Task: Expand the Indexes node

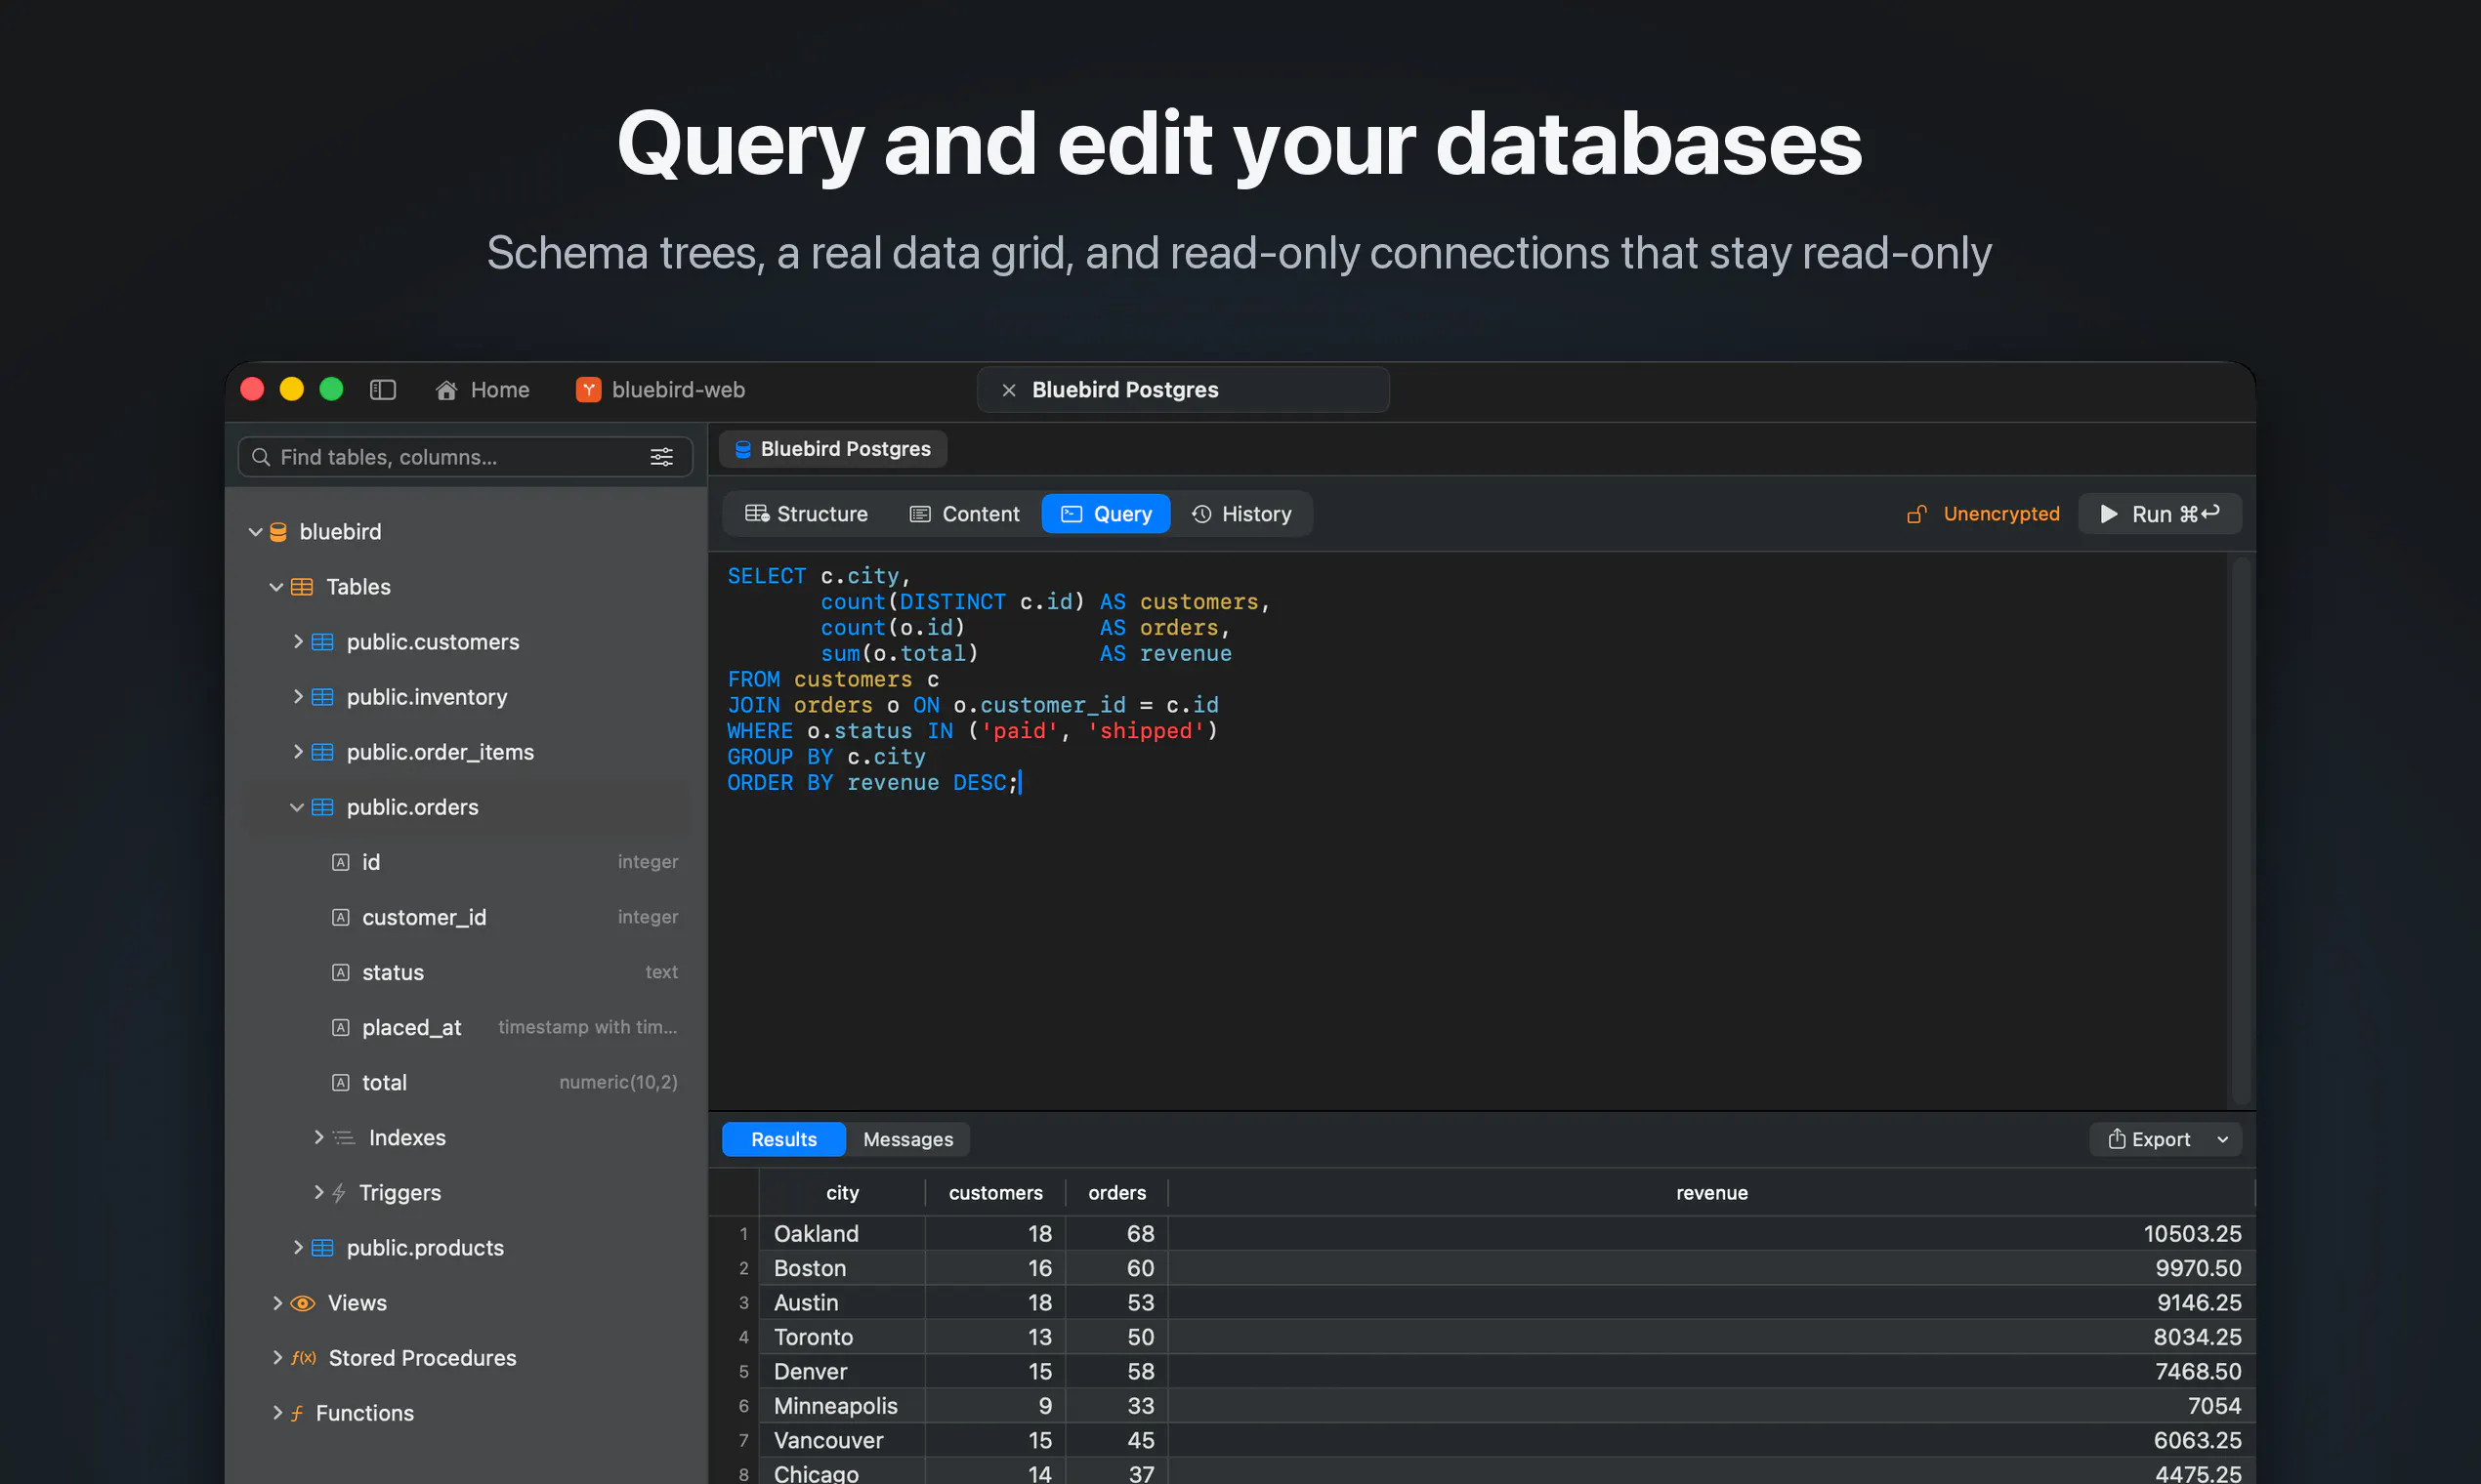Action: (318, 1137)
